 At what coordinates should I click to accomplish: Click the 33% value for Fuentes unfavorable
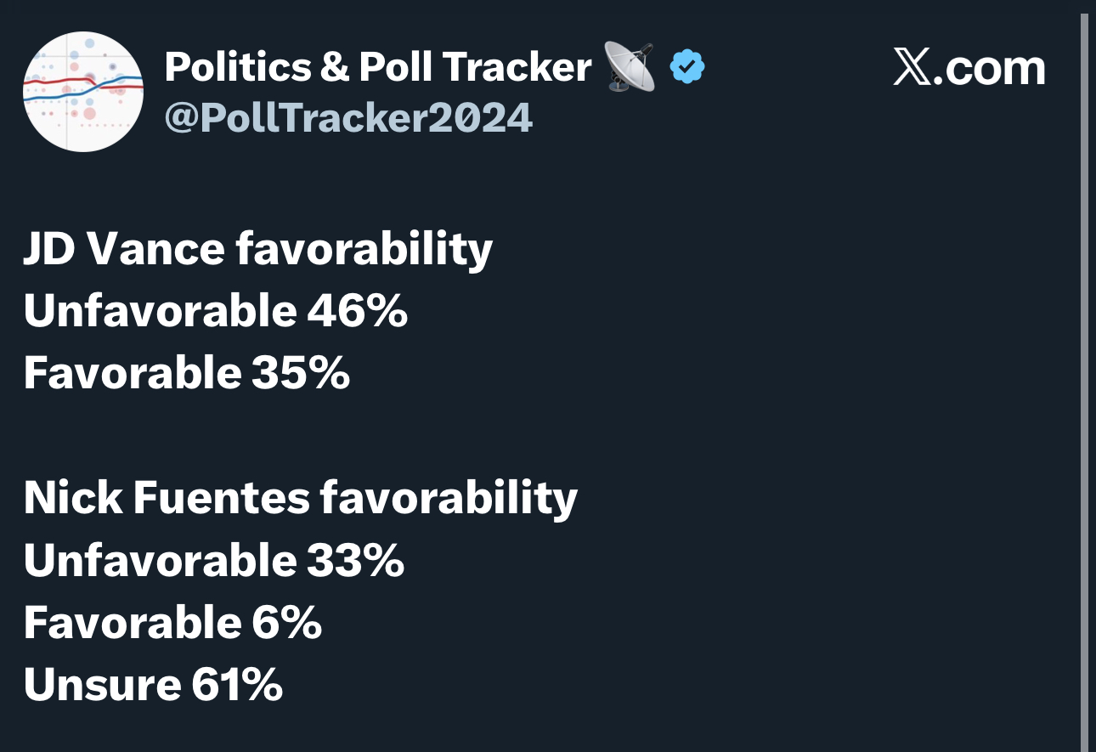(355, 561)
